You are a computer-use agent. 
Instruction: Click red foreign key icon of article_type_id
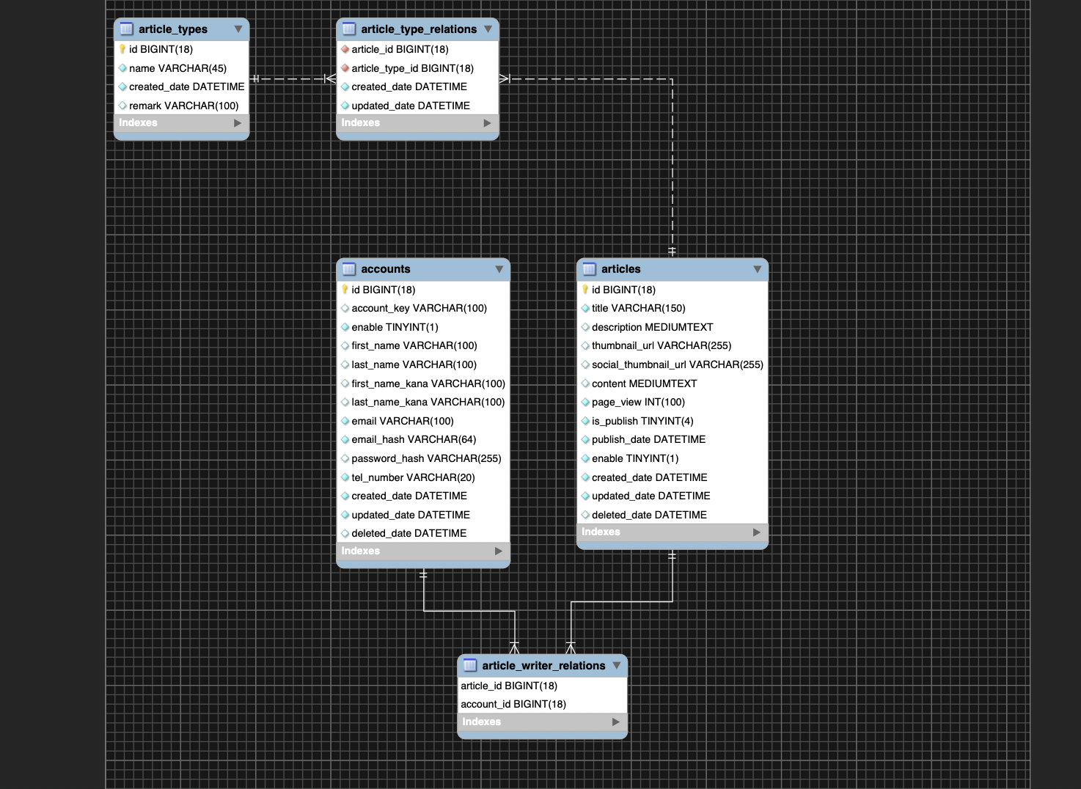(345, 68)
